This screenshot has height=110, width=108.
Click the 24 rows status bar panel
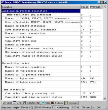point(86,107)
